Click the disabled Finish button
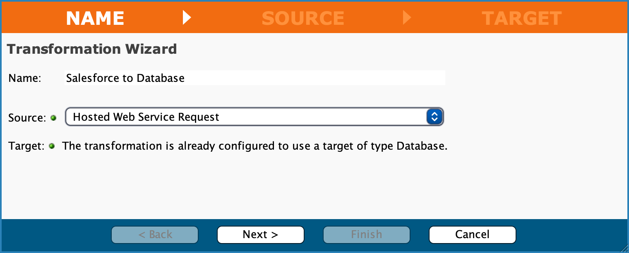Screen dimensions: 629x253 [366, 234]
